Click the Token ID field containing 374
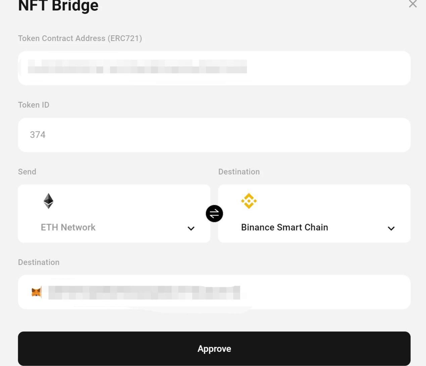The image size is (426, 366). pyautogui.click(x=214, y=135)
